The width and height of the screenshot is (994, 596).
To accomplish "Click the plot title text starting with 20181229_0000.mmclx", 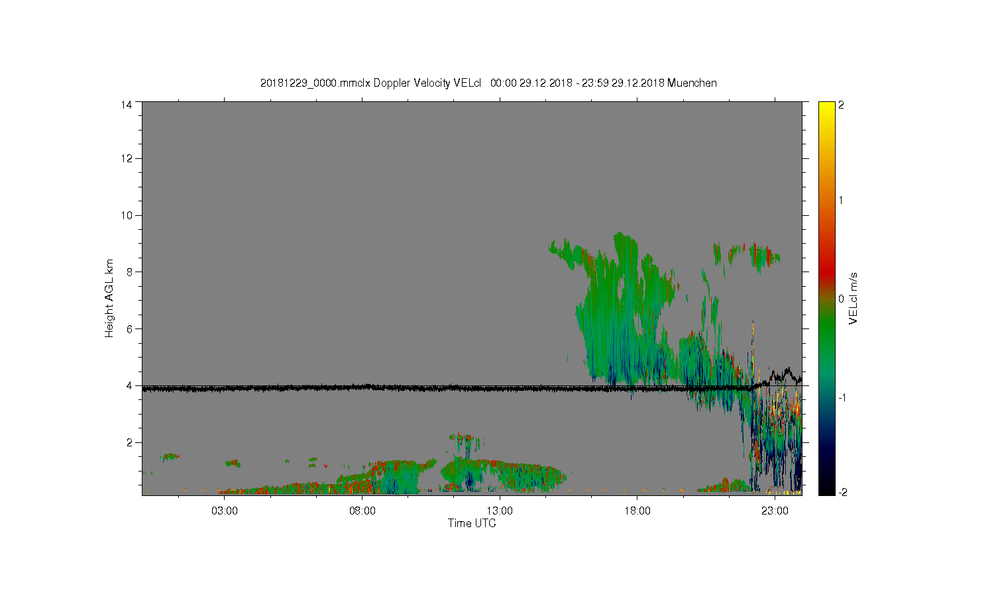I will point(488,83).
